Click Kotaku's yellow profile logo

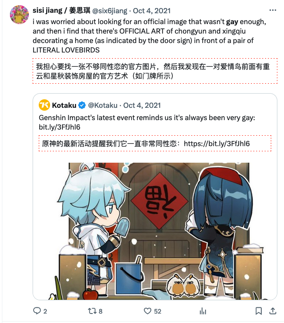point(44,105)
